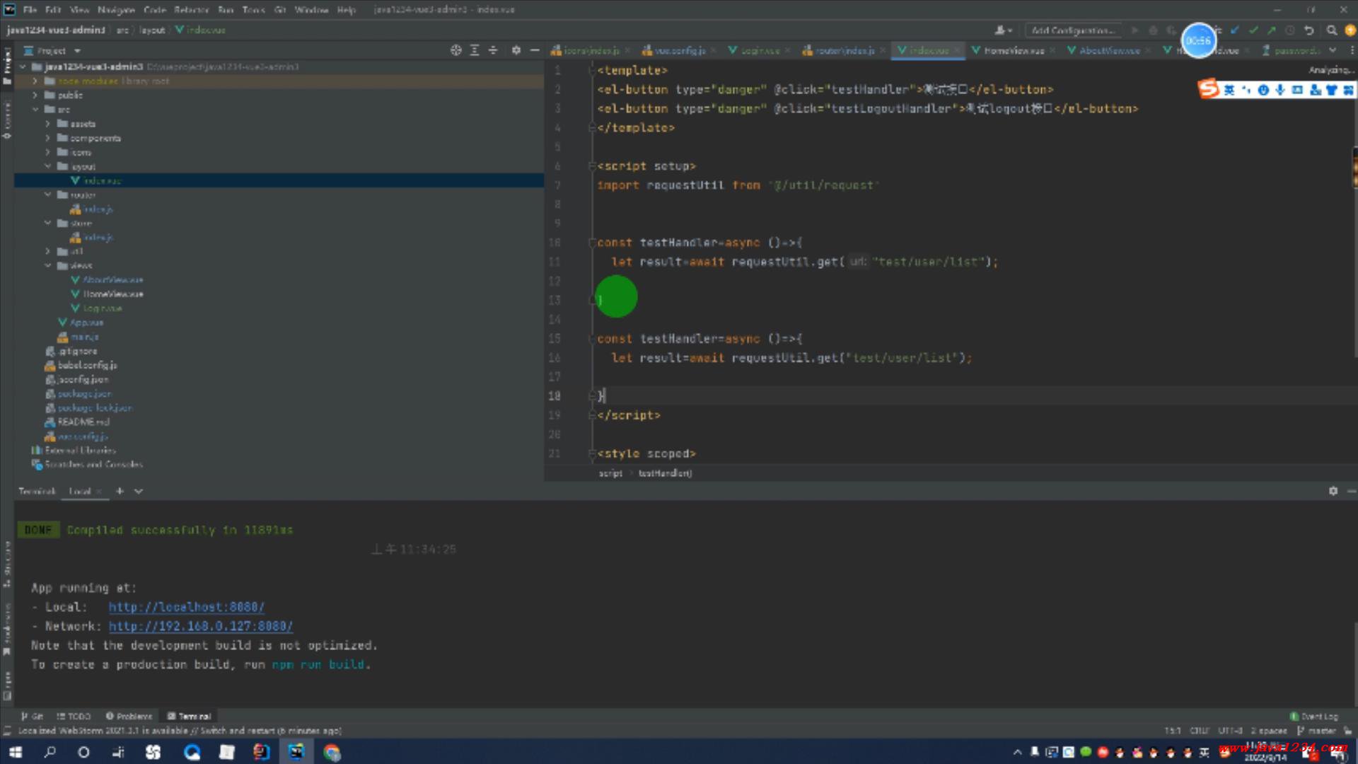This screenshot has height=764, width=1358.
Task: Open Search Everywhere magnifier icon
Action: click(x=1332, y=30)
